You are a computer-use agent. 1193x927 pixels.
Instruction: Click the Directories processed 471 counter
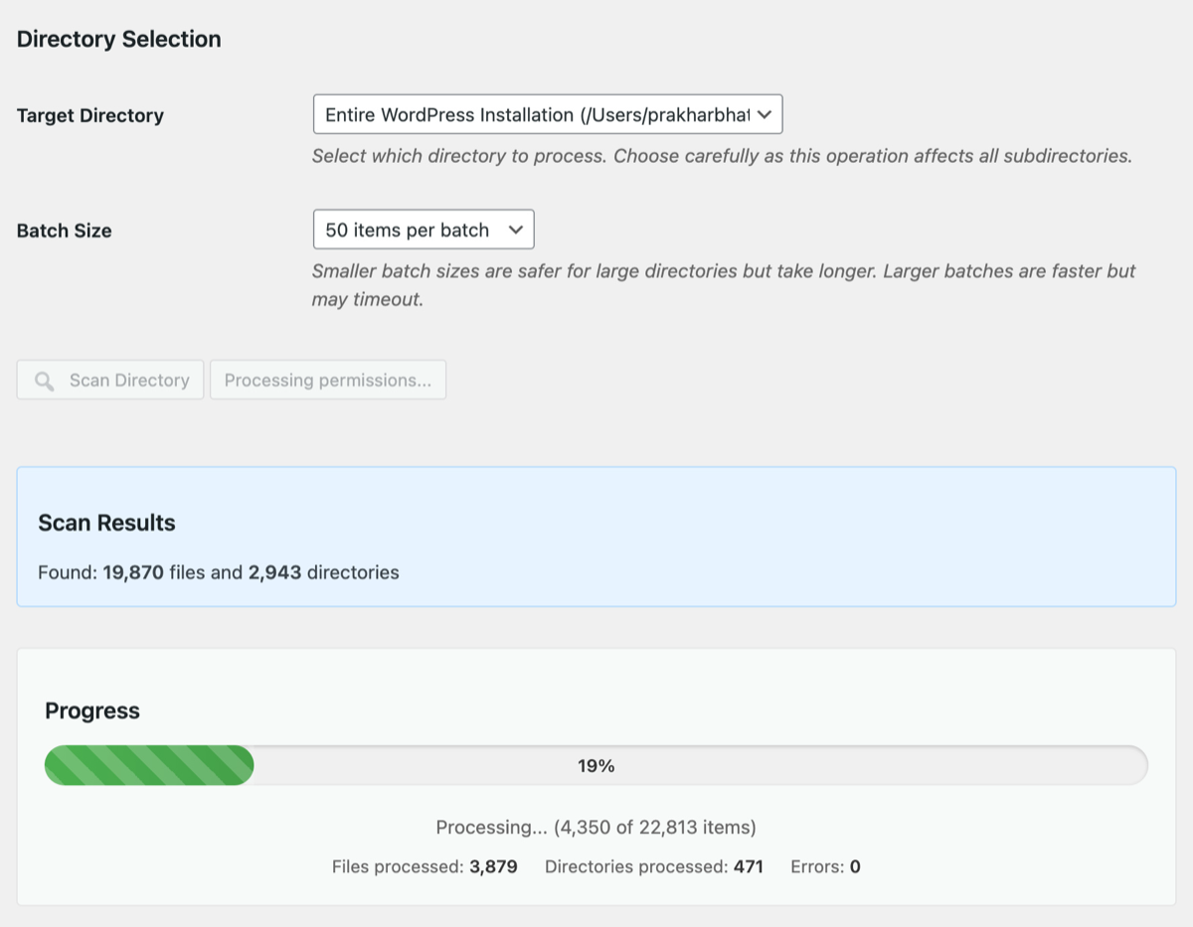pyautogui.click(x=653, y=866)
